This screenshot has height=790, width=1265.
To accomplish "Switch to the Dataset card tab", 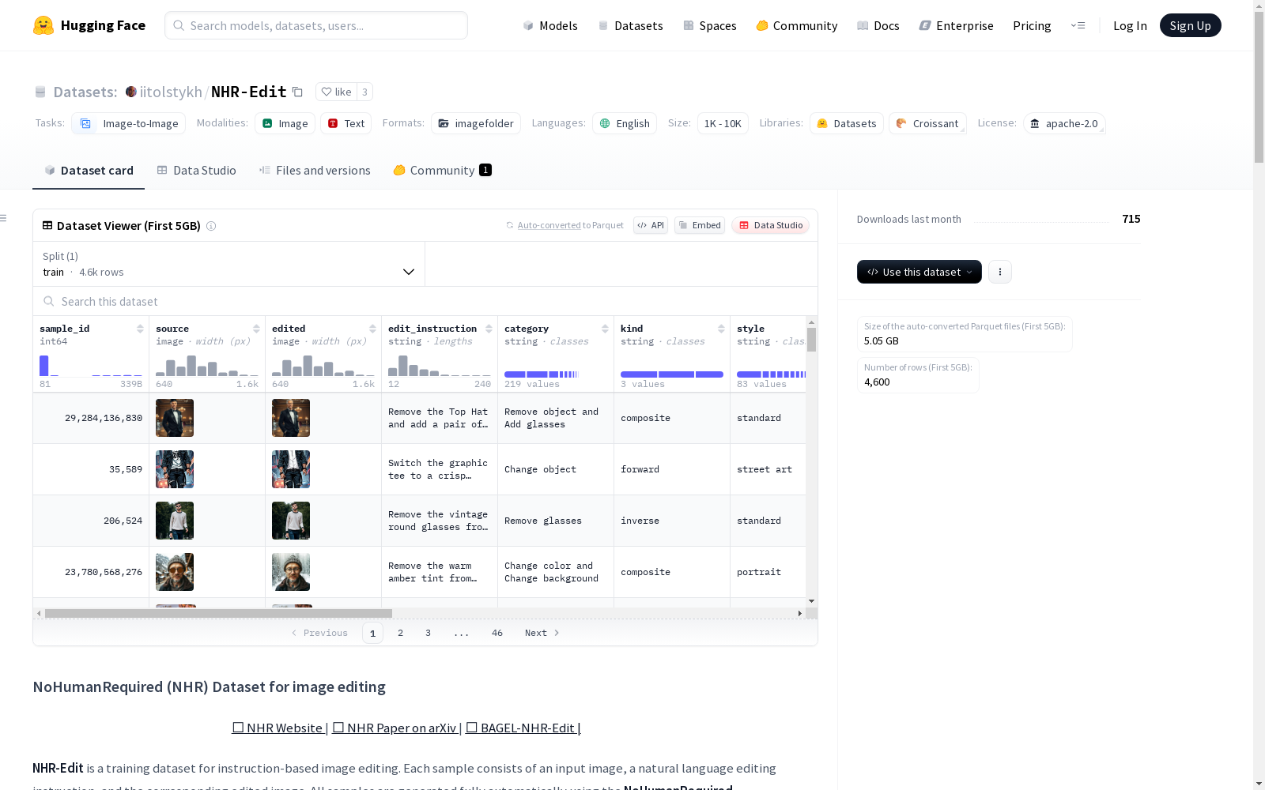I will pos(89,171).
